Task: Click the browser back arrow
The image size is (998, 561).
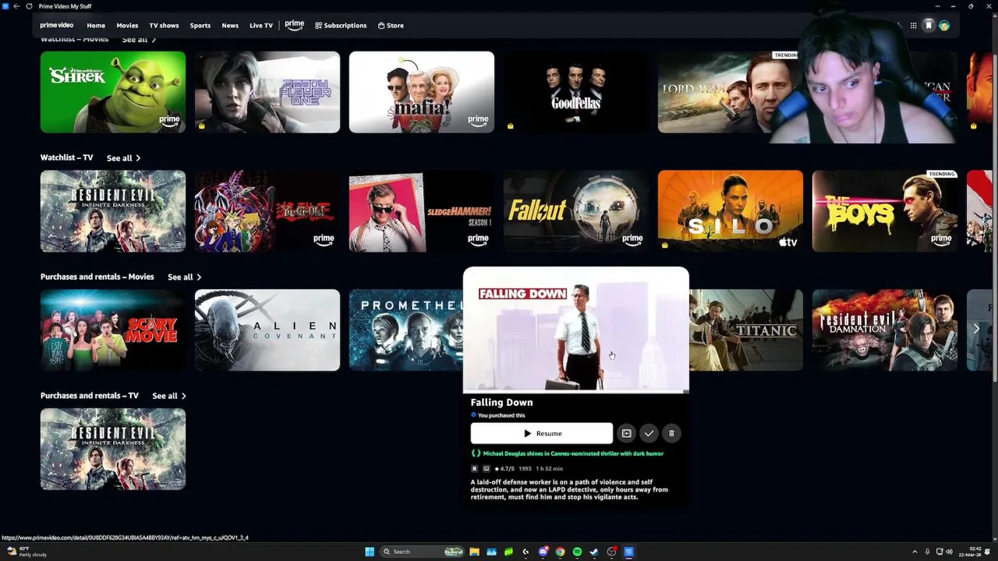Action: coord(16,6)
